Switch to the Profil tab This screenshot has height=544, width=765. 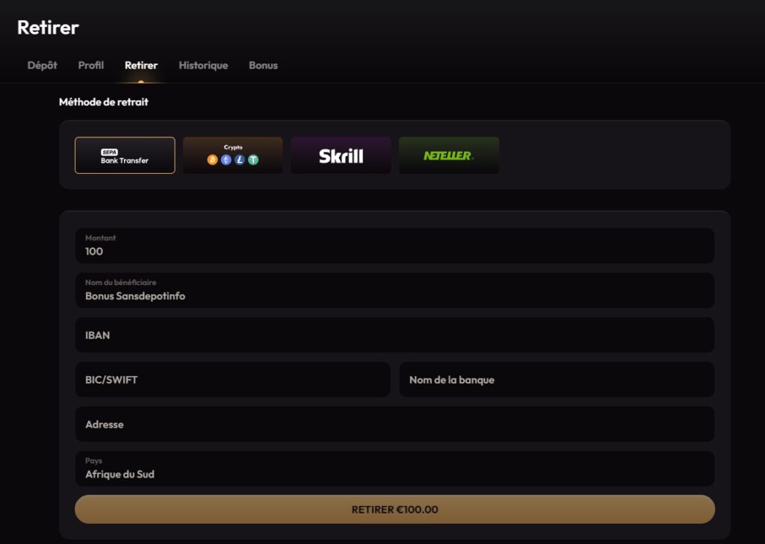coord(91,66)
